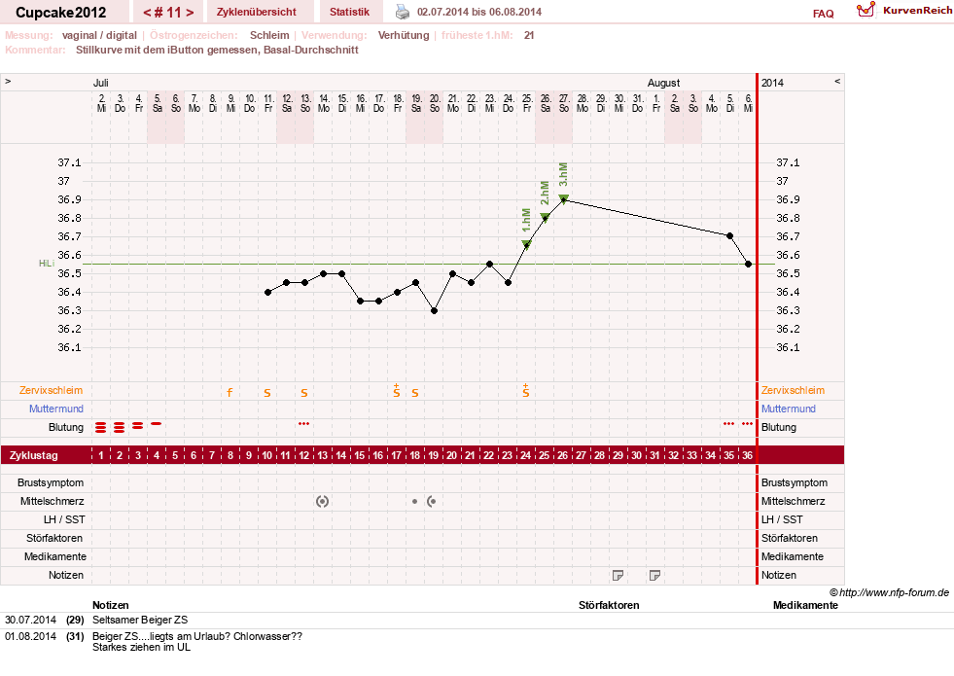Click the August month label
Screen dimensions: 954x676
pos(663,83)
